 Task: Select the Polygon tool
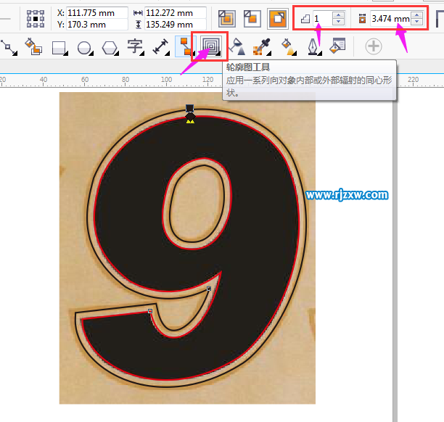(110, 48)
